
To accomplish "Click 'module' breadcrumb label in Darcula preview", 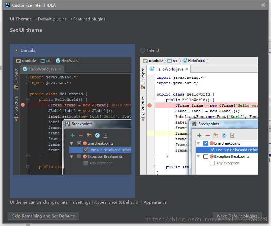I will 29,61.
